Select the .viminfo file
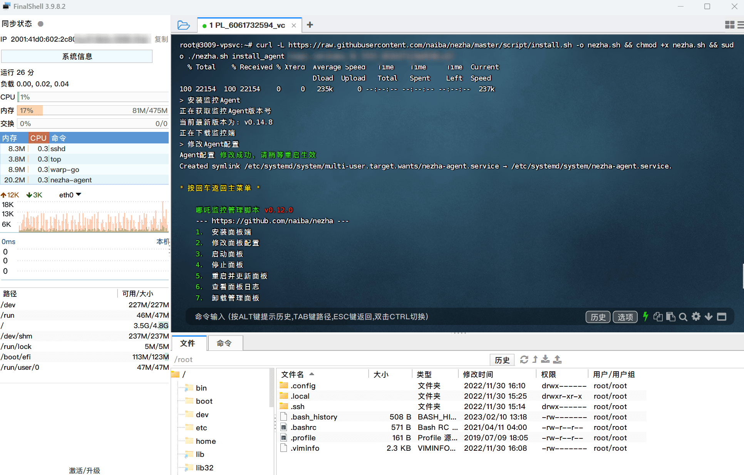The width and height of the screenshot is (744, 475). pos(462,448)
